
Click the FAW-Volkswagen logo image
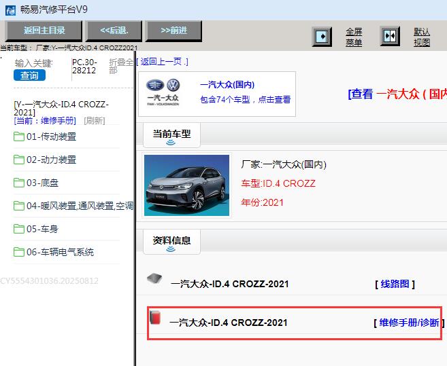163,92
